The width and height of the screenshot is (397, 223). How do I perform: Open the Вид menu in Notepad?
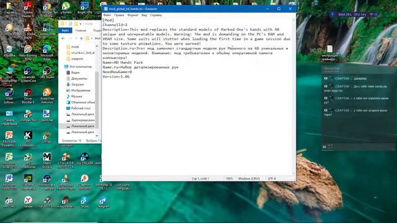point(144,15)
